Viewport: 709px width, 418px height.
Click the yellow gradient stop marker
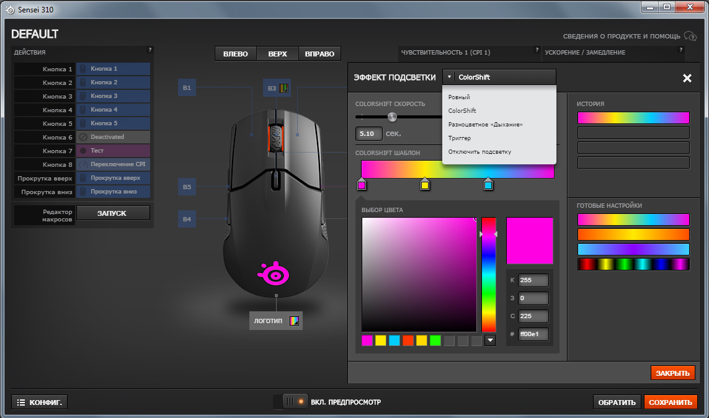coord(424,184)
